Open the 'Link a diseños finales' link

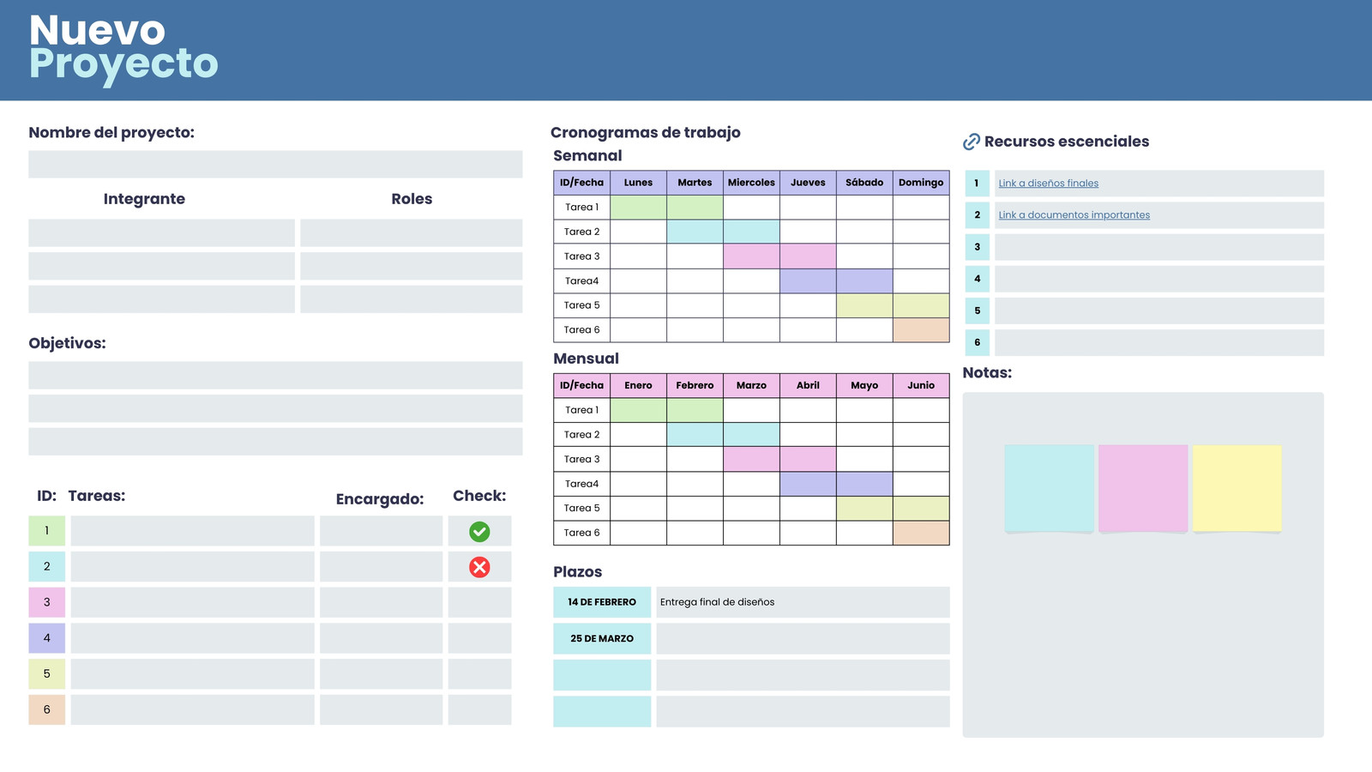pyautogui.click(x=1048, y=184)
